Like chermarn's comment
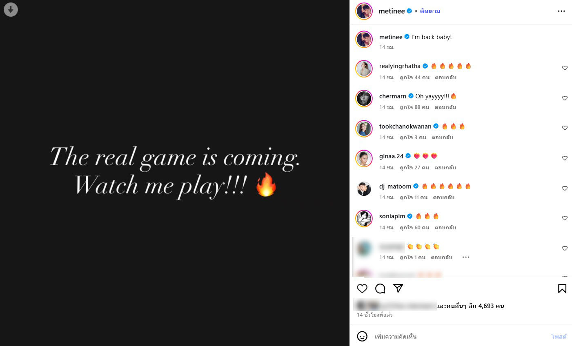Image resolution: width=572 pixels, height=346 pixels. coord(565,98)
